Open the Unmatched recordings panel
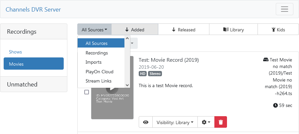Screen dimensions: 299x134 pyautogui.click(x=22, y=84)
